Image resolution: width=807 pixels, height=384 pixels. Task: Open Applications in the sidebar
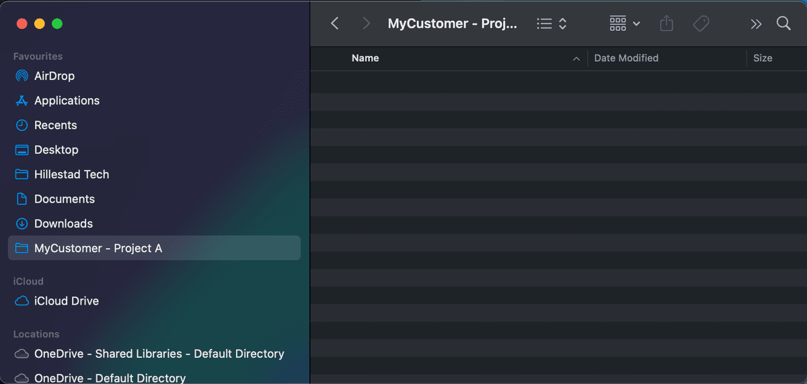pos(67,101)
